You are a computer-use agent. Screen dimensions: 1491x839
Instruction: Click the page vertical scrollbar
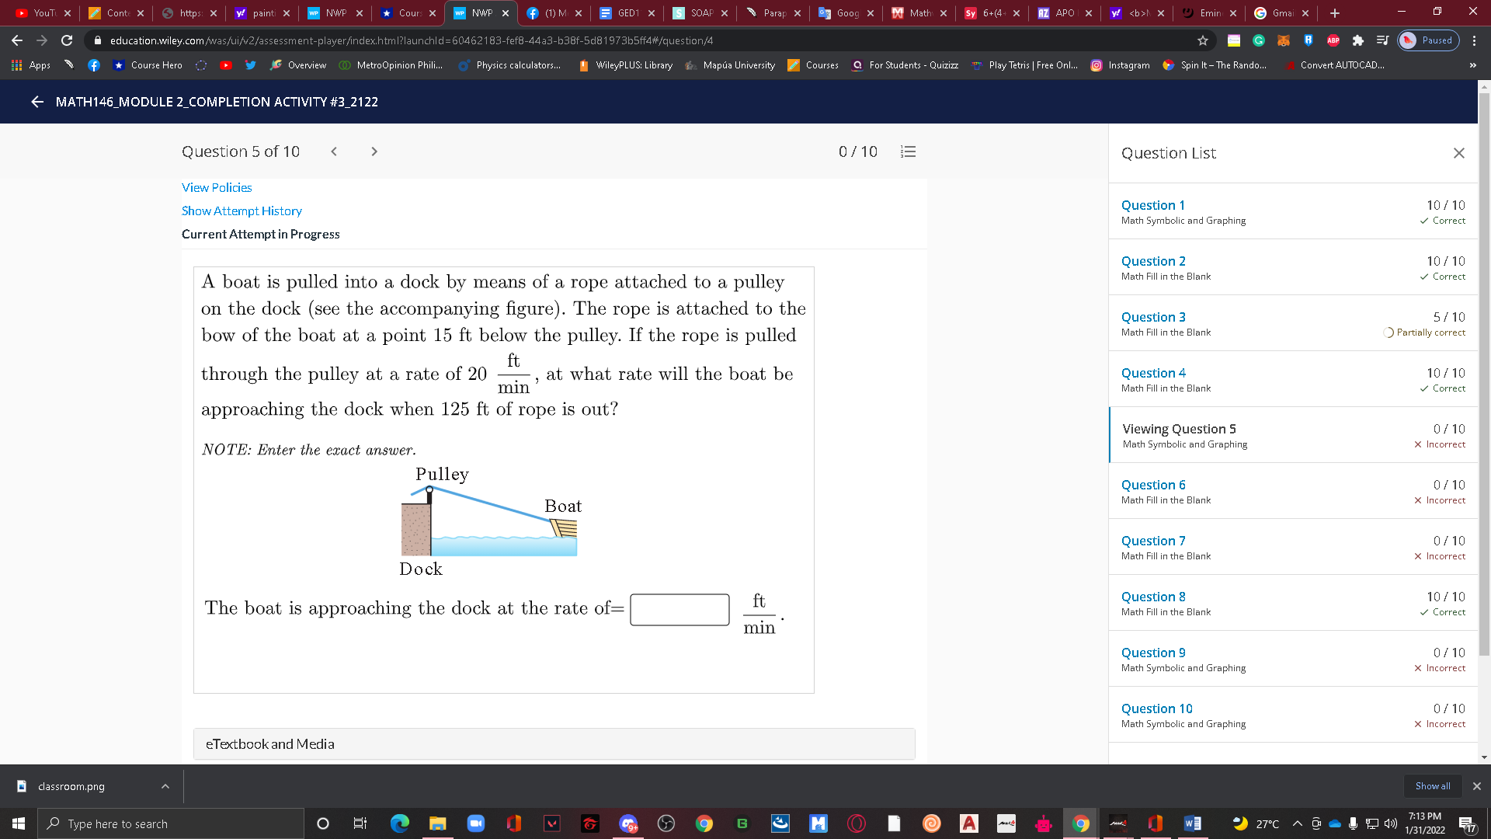1484,373
